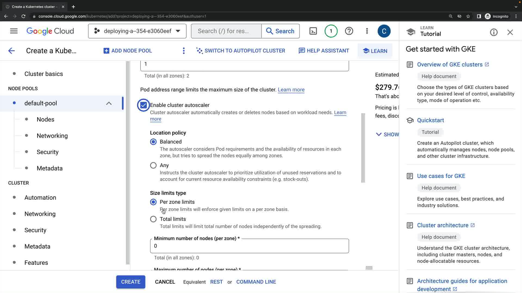Activate Cloud Shell terminal icon
522x293 pixels.
(x=313, y=31)
